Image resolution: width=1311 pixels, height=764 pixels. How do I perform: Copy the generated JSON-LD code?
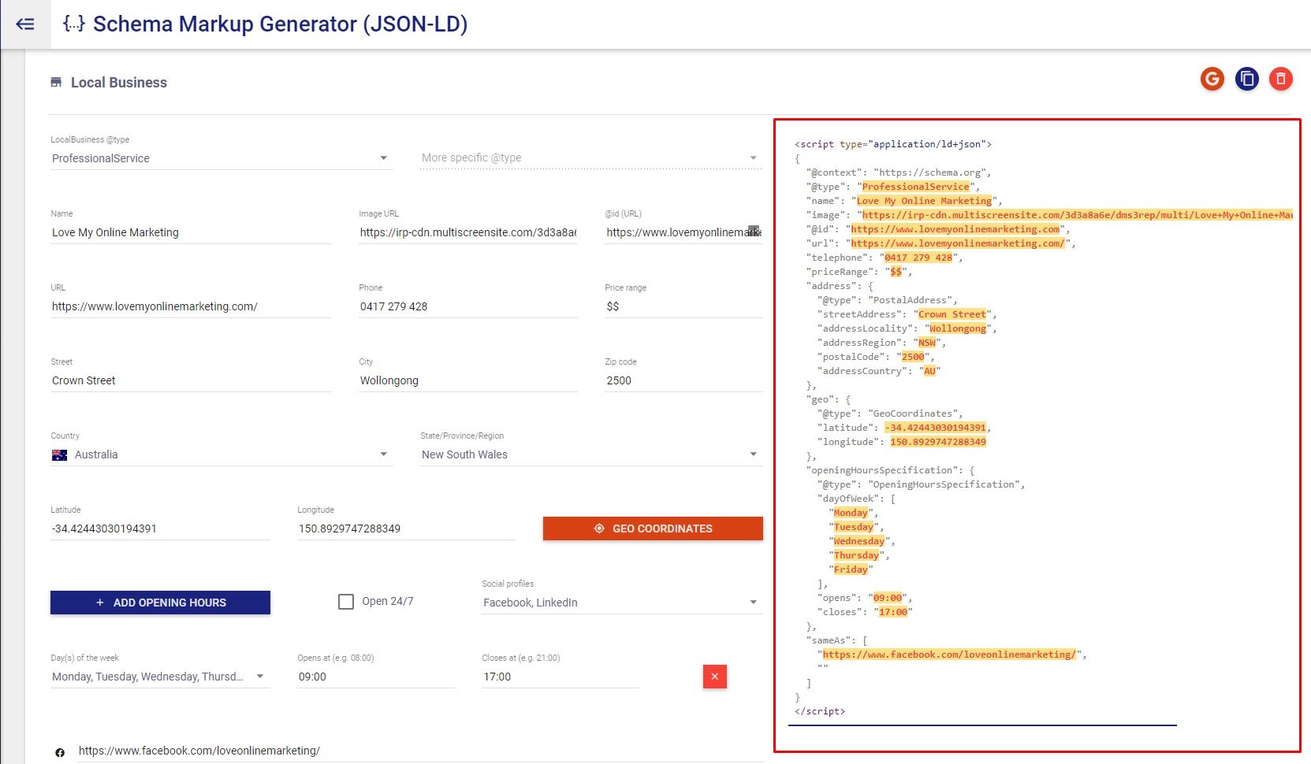pyautogui.click(x=1246, y=79)
